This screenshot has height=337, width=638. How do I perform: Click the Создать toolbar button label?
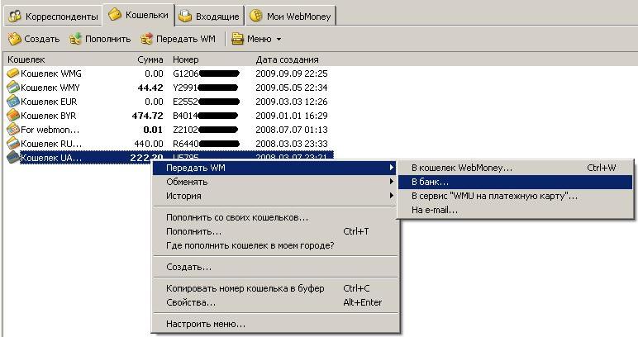(42, 39)
